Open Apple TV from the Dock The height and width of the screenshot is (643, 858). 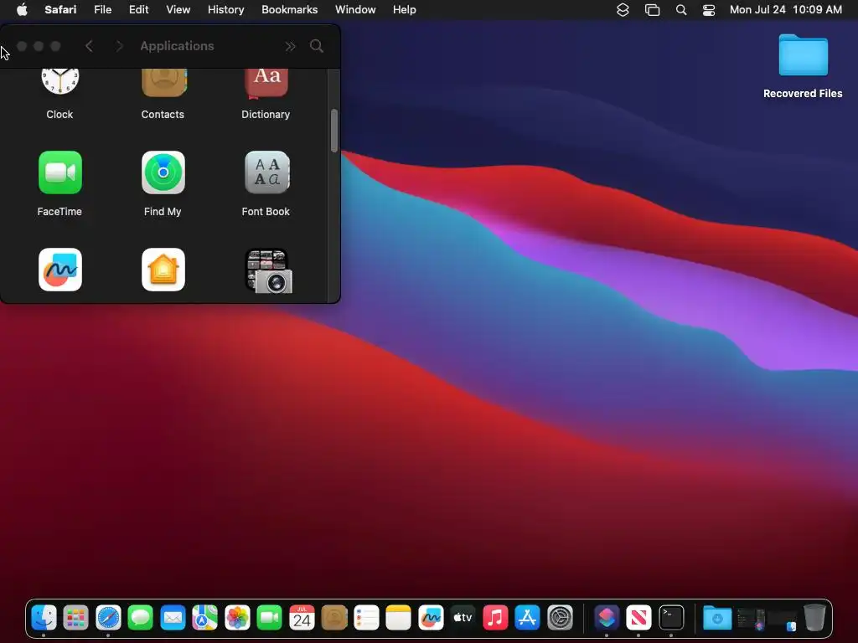point(463,618)
